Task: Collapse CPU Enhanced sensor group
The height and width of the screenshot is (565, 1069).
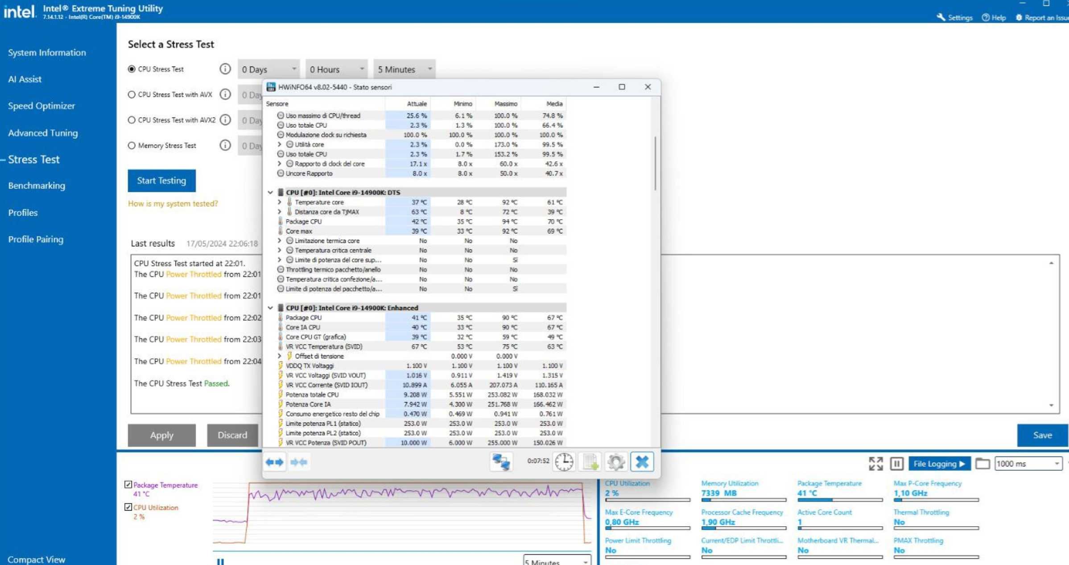Action: click(x=270, y=308)
